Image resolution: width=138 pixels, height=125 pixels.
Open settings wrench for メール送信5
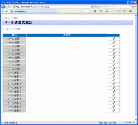tap(114, 54)
